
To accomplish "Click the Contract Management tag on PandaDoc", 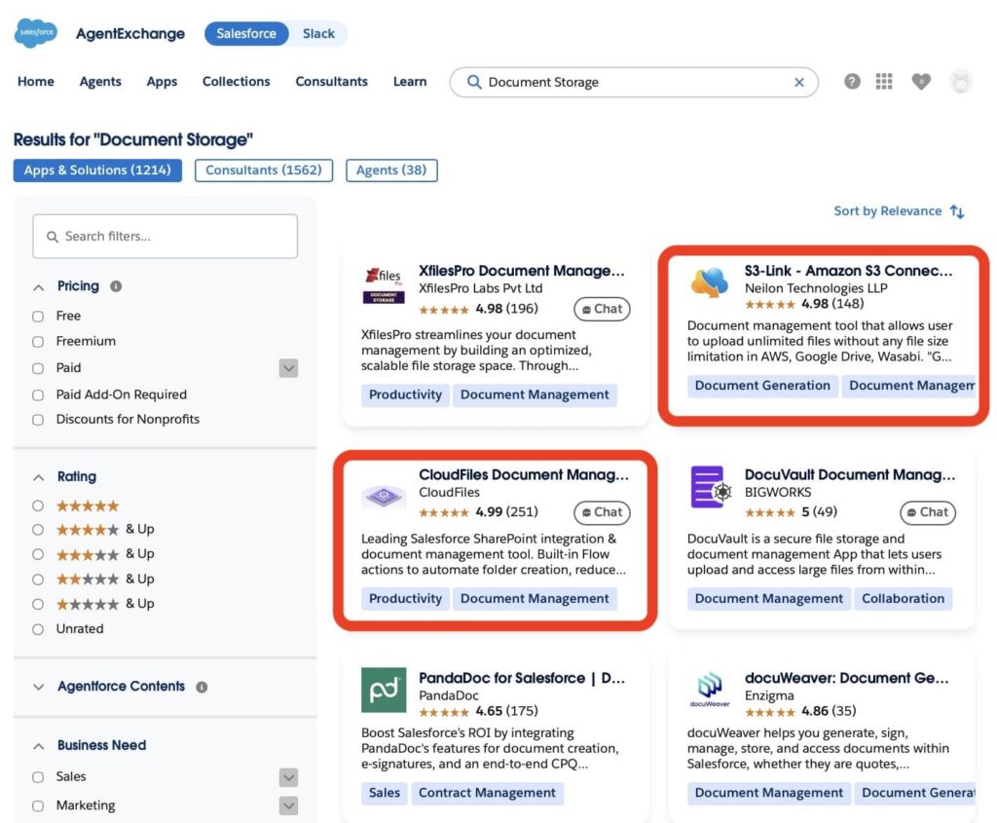I will click(487, 793).
